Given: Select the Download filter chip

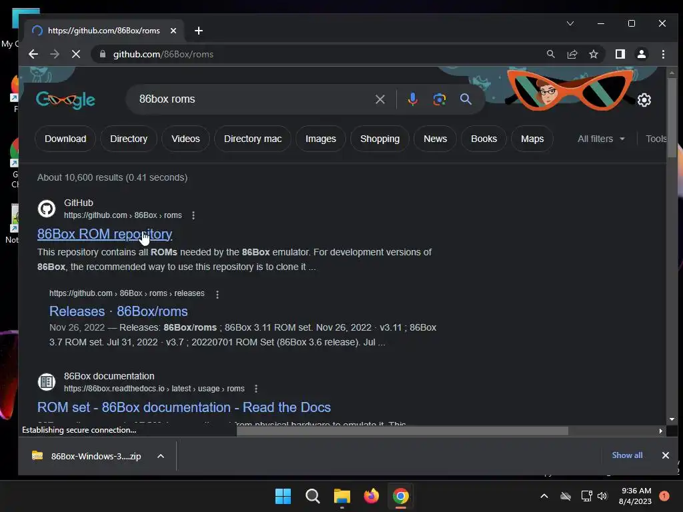Looking at the screenshot, I should (x=65, y=139).
